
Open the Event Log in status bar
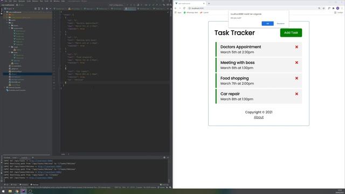(x=164, y=184)
